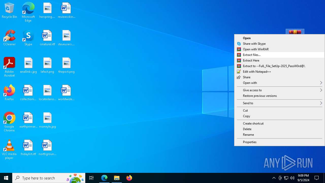Select the collectioni Word document icon
325x183 pixels.
tap(28, 93)
